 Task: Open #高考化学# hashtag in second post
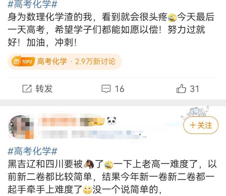pos(32,151)
